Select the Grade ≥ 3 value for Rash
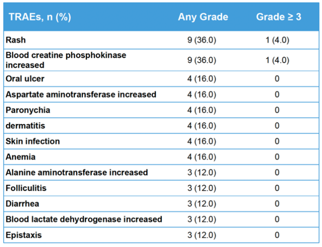The height and width of the screenshot is (247, 322). tap(277, 40)
